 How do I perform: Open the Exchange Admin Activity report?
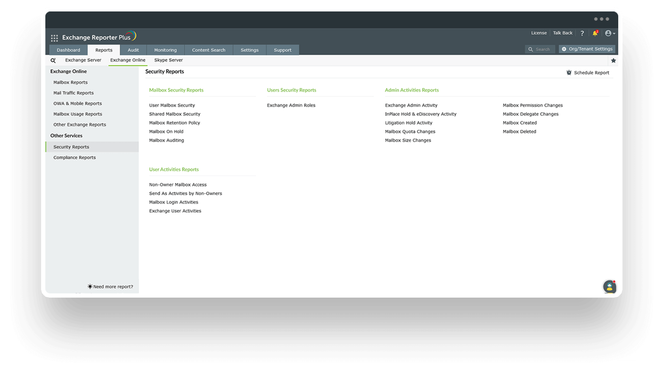coord(411,105)
